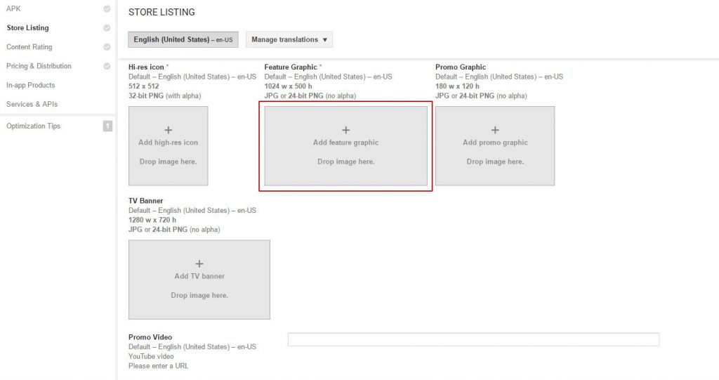Open the APK section in sidebar
The image size is (719, 380).
click(x=14, y=9)
